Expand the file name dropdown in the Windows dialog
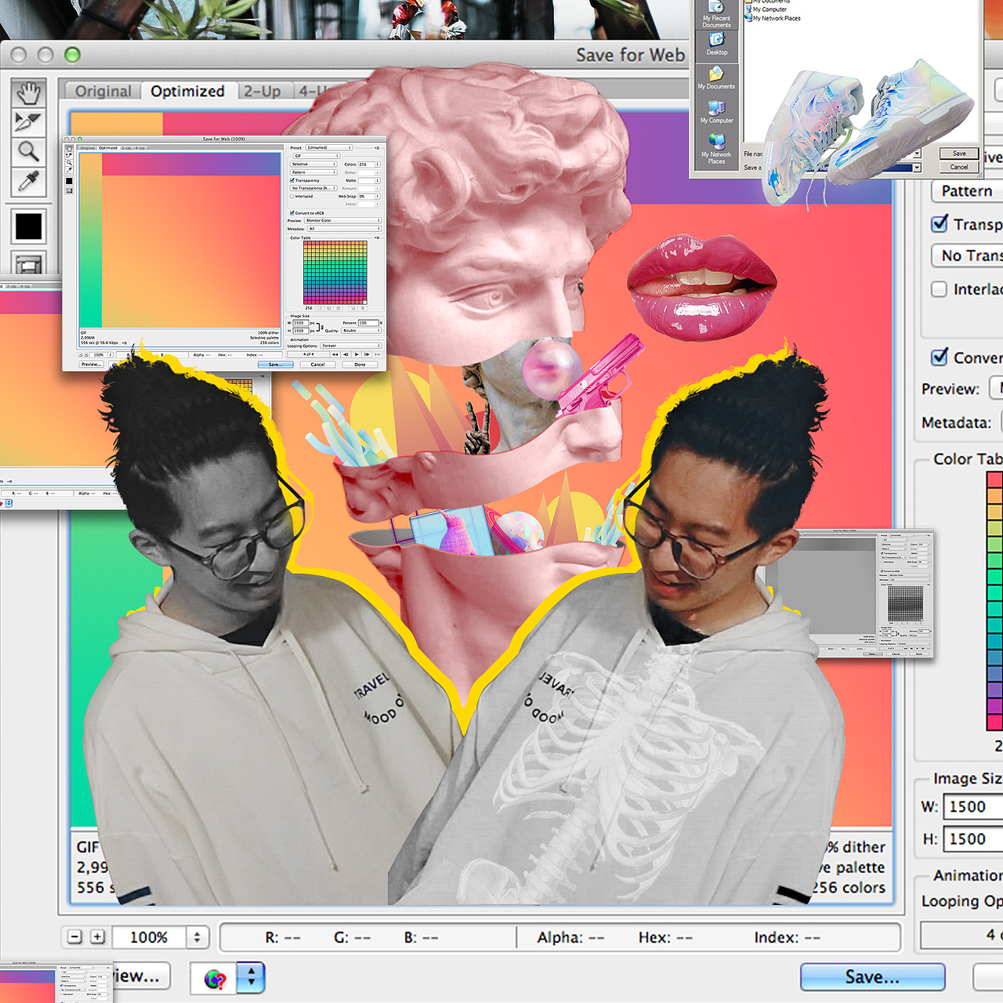The image size is (1003, 1003). pos(917,154)
